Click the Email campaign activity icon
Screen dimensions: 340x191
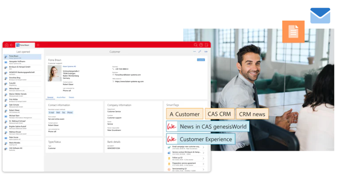169,147
